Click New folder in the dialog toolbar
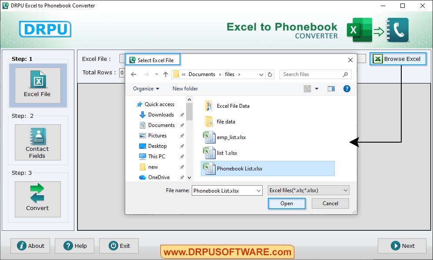Screen dimensions: 433x260 (185, 88)
